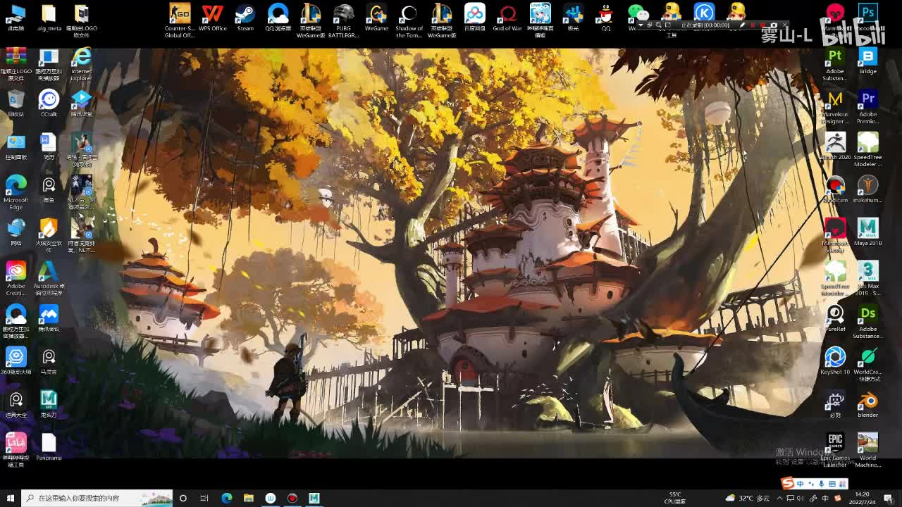Image resolution: width=902 pixels, height=507 pixels.
Task: Open the KeyShot 10 shortcut
Action: [835, 357]
